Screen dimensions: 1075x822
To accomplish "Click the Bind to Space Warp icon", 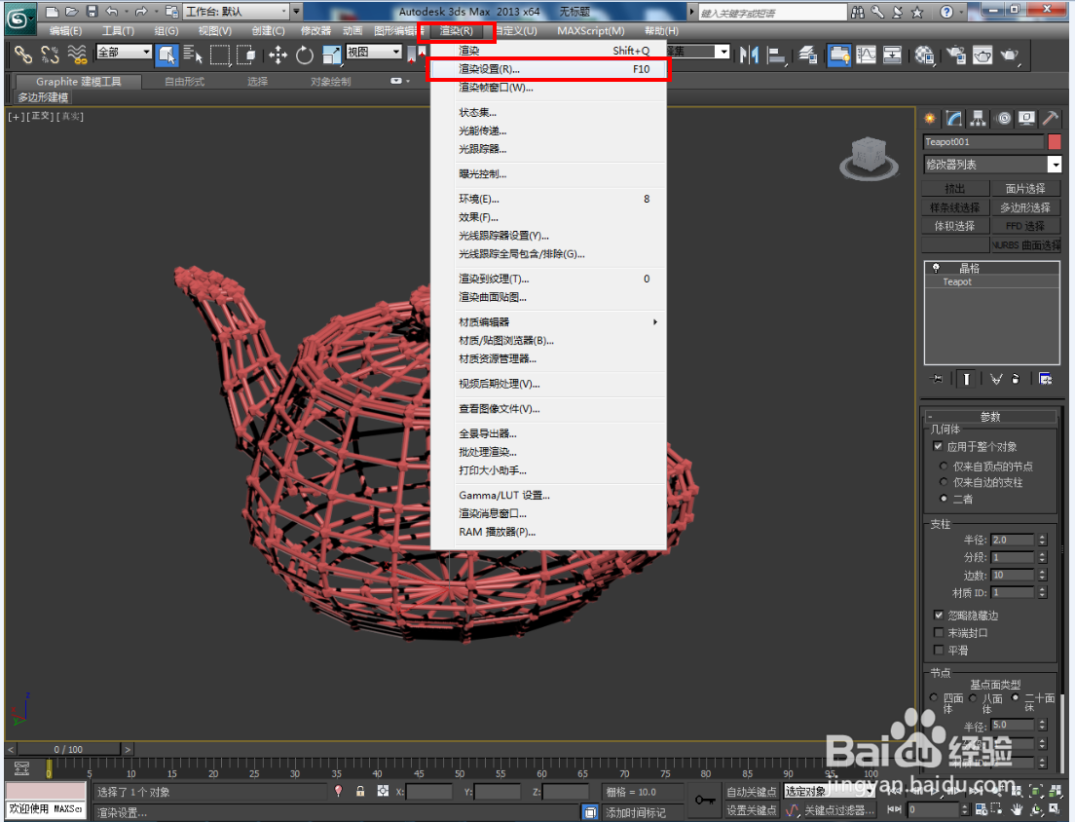I will point(77,55).
